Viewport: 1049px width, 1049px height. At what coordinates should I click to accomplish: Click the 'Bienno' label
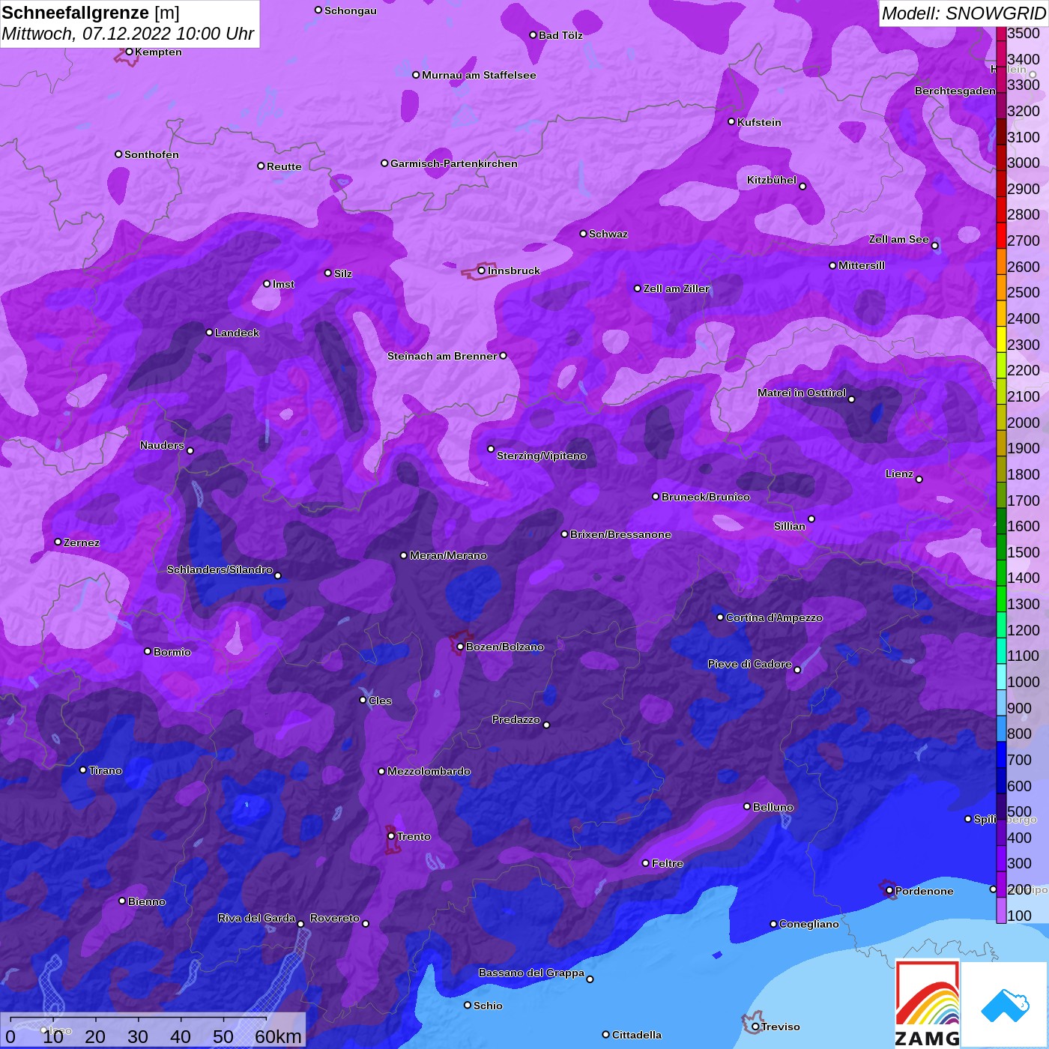[x=147, y=901]
